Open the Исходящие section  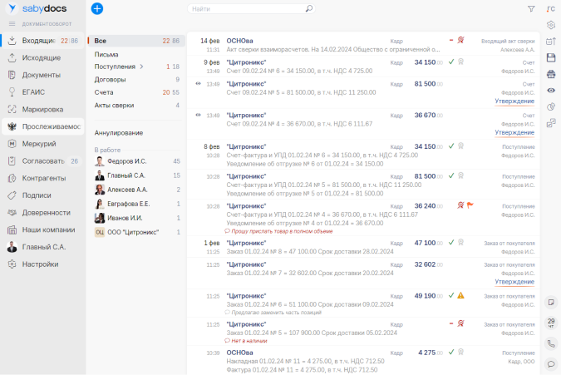click(42, 57)
